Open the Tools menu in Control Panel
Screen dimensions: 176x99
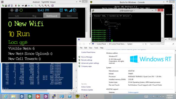coord(96,48)
